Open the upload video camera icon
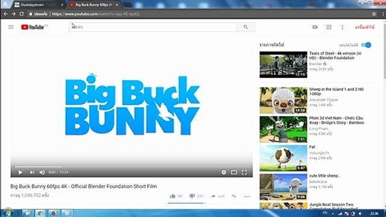386x217 pixels. 315,27
